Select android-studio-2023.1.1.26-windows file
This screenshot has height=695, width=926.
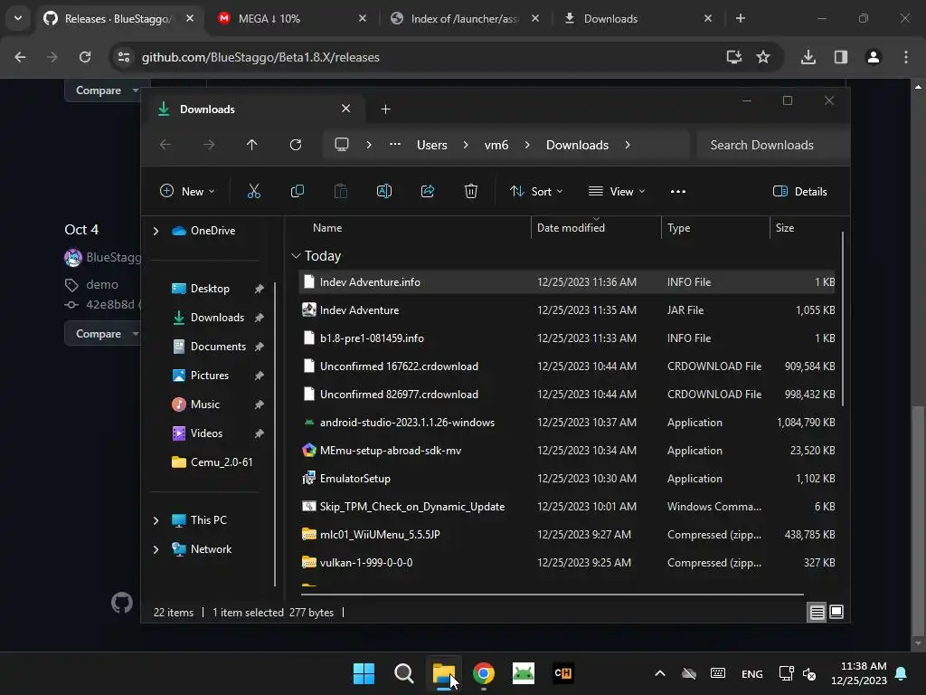click(x=568, y=423)
